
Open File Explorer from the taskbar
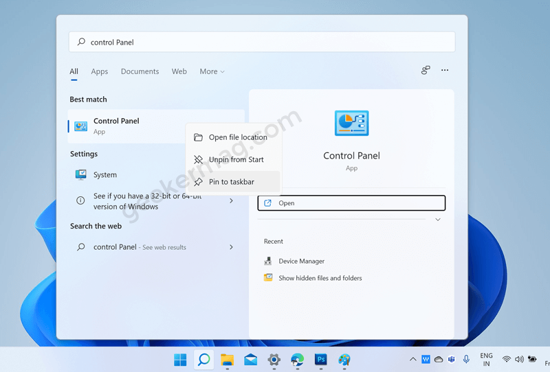click(x=227, y=360)
